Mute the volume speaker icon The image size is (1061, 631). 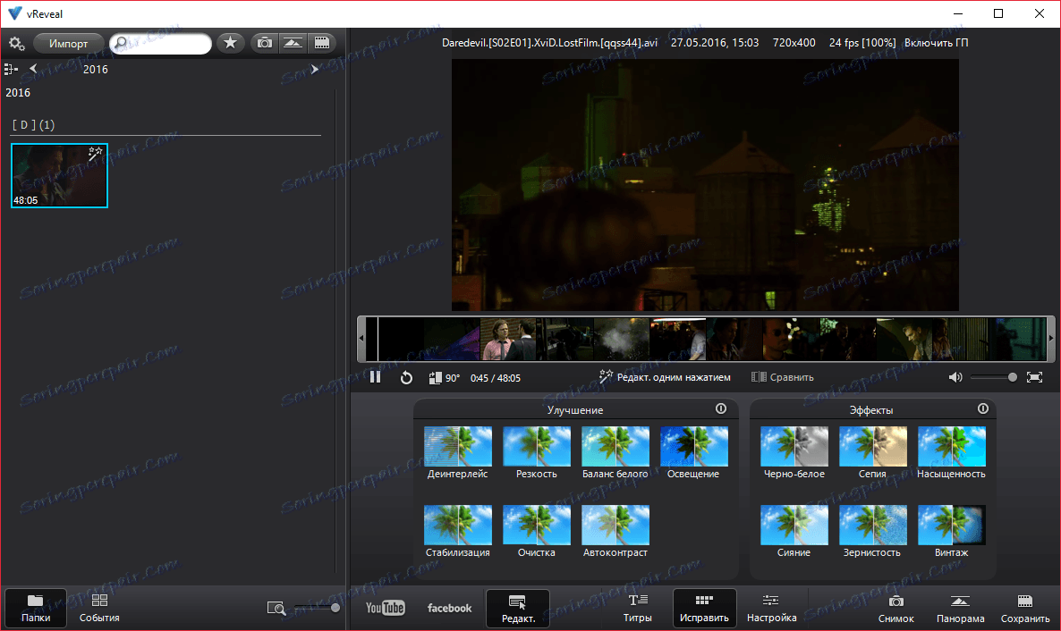(x=955, y=377)
